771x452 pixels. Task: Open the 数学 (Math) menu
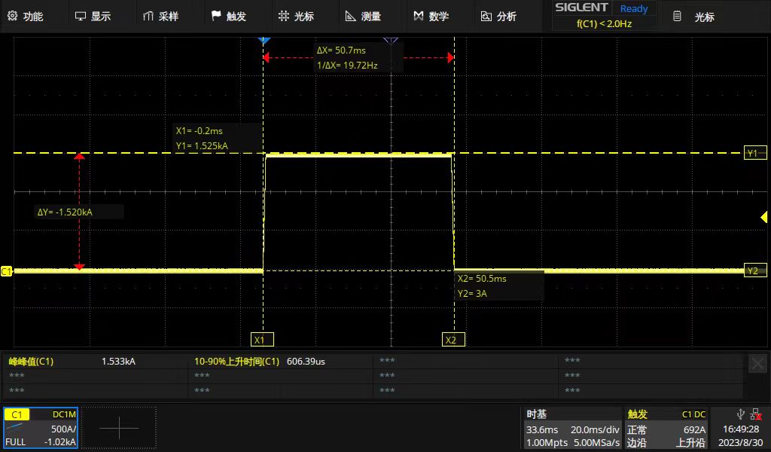point(431,16)
